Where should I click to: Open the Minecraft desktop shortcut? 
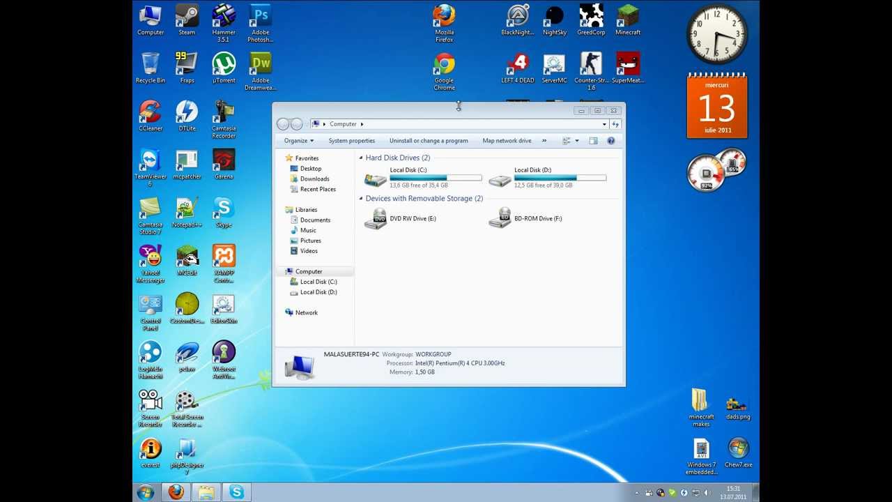[x=628, y=20]
